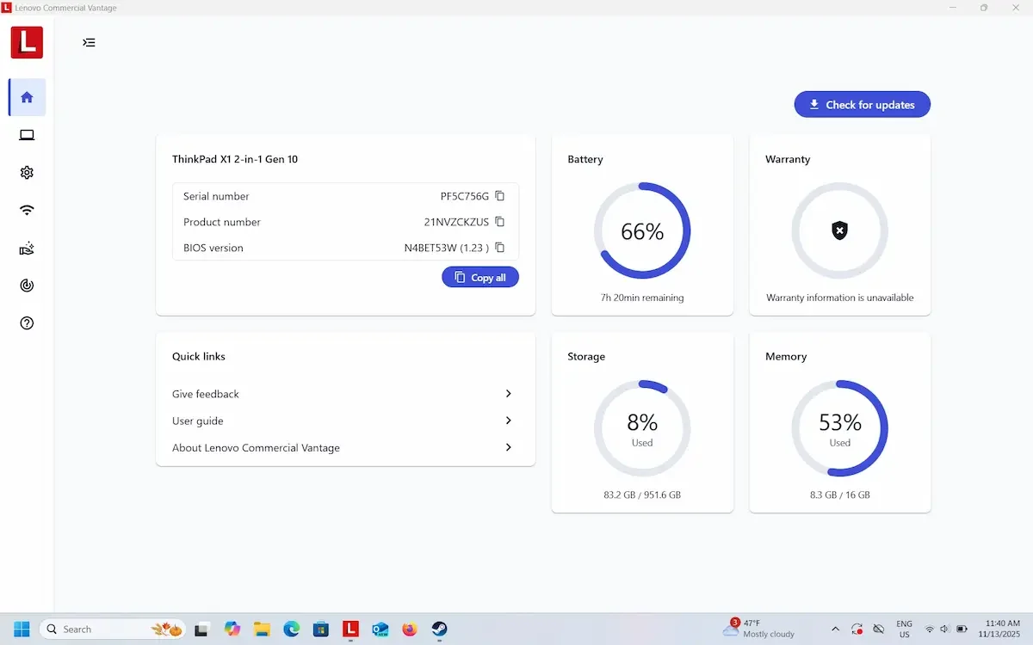This screenshot has height=645, width=1033.
Task: Open the Windows Start menu
Action: pos(22,629)
